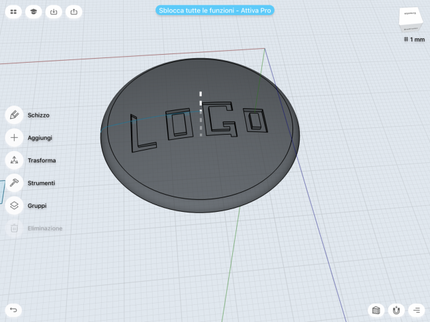
Task: Toggle the magnet snapping option
Action: [x=396, y=309]
